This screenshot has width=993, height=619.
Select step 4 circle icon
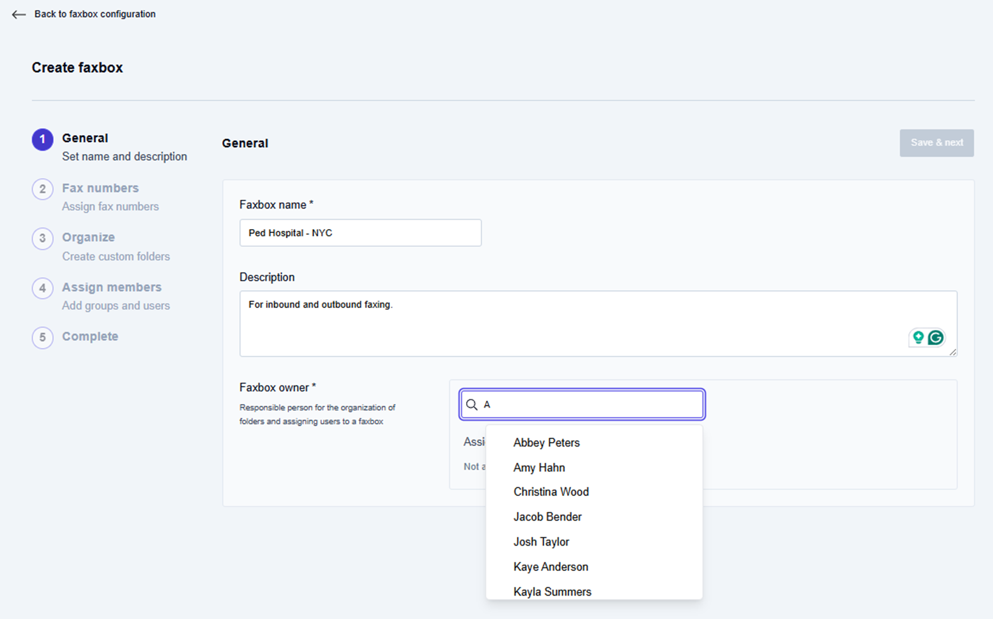[x=42, y=288]
